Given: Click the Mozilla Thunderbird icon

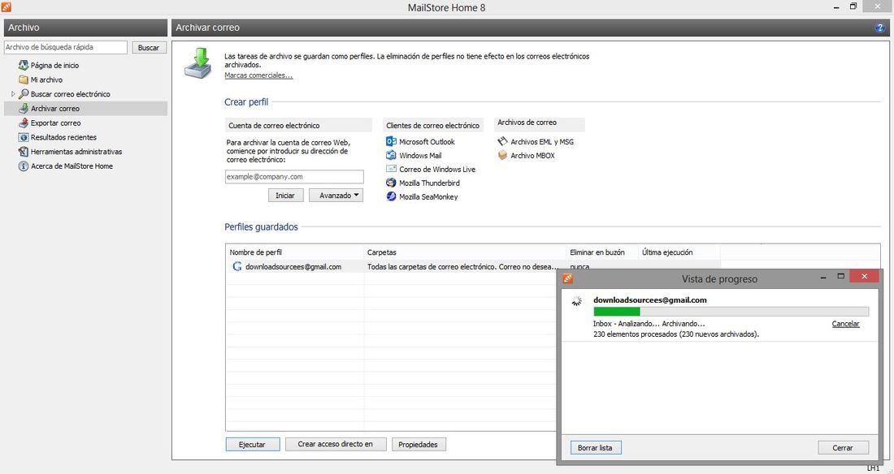Looking at the screenshot, I should coord(391,183).
